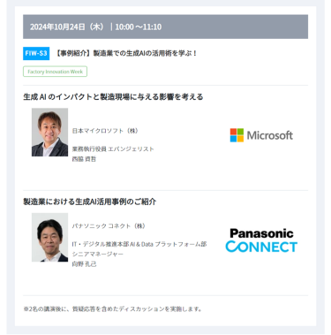Click the time range 10:00～11:10
Viewport: 331px width, 335px height.
139,27
